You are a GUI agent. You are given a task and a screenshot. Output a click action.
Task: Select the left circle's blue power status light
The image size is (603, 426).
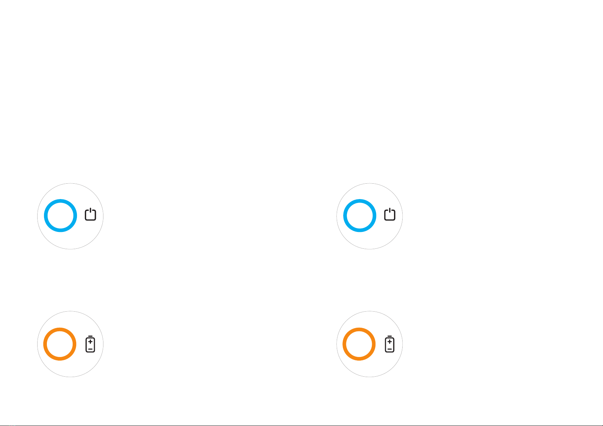60,216
